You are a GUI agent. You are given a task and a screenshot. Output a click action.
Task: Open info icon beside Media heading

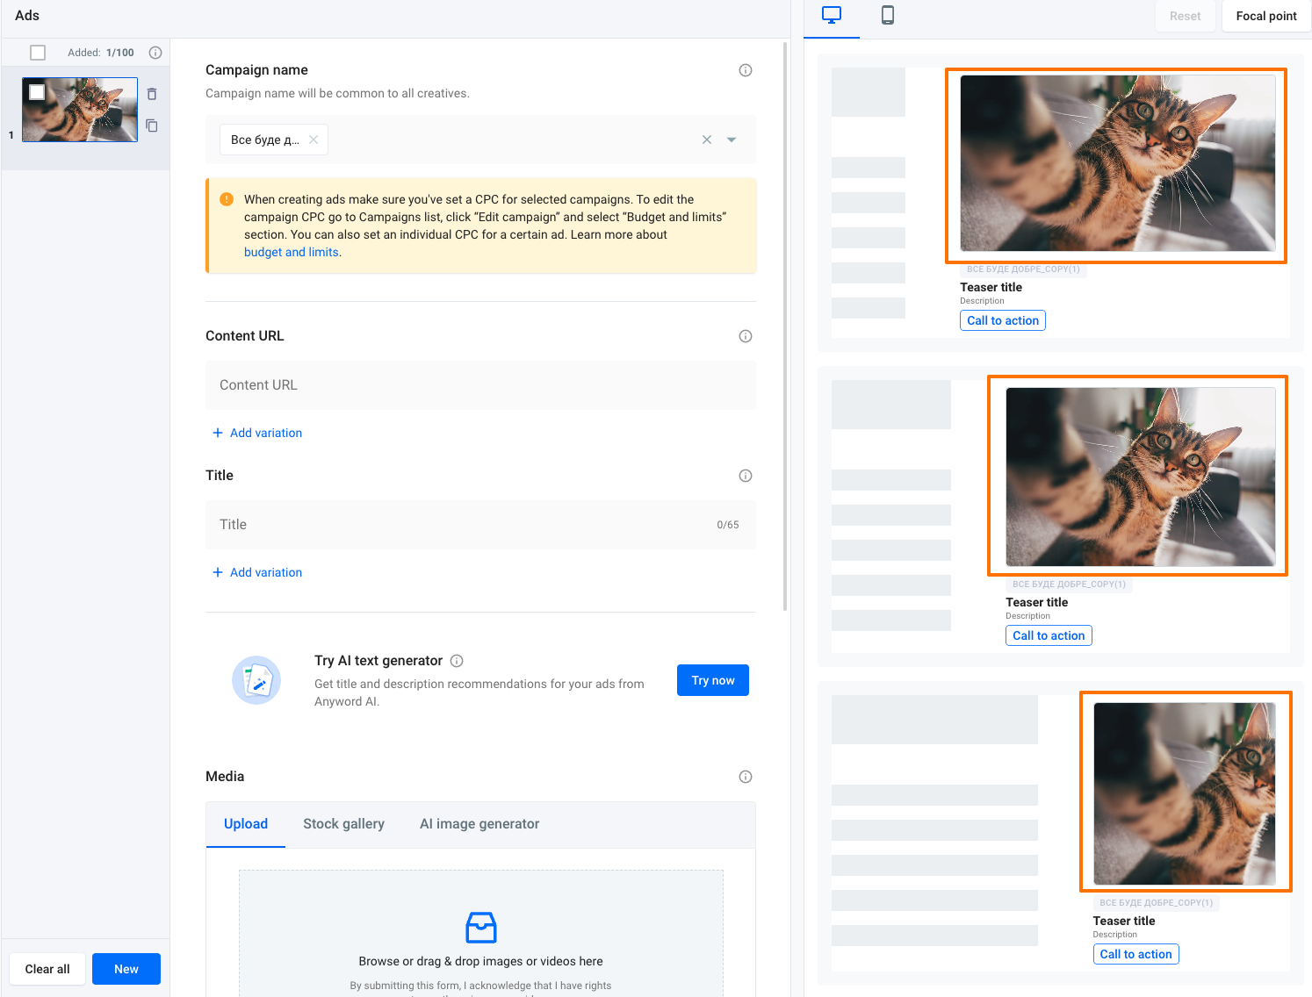pyautogui.click(x=746, y=777)
